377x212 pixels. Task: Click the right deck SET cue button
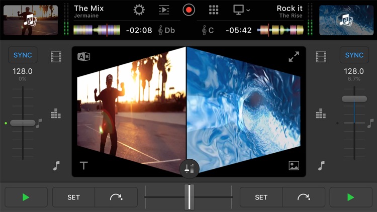click(x=261, y=197)
